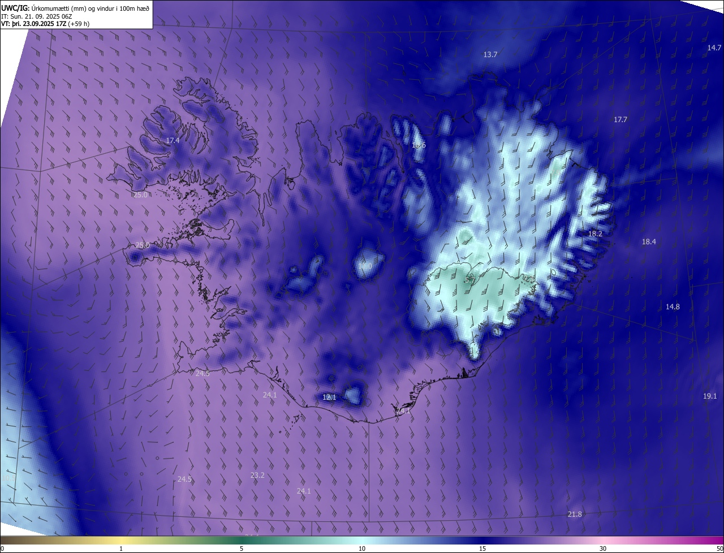
Task: Pick the 12.1 value label
Action: tap(329, 398)
